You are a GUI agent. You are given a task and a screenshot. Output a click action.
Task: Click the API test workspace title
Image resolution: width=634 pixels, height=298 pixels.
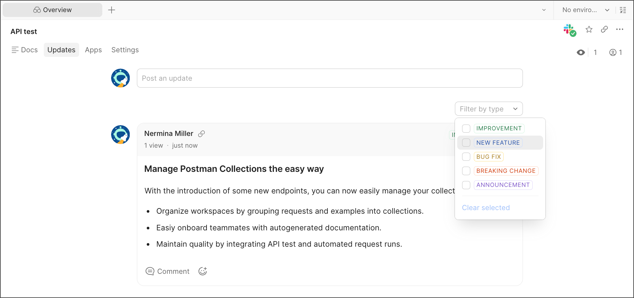point(24,32)
